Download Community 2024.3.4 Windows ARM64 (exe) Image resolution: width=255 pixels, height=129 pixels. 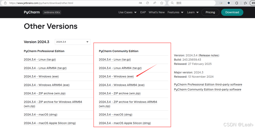(x=122, y=85)
